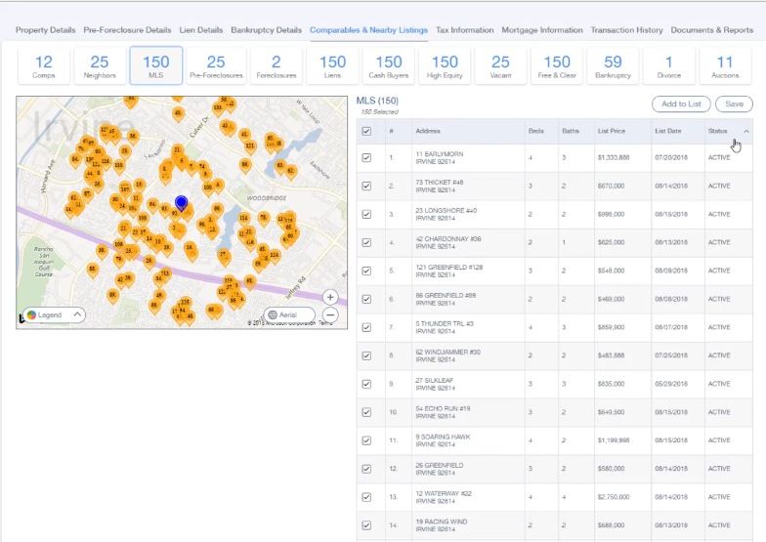Uncheck the 11 Earlymorn listing checkbox
766x542 pixels.
(x=366, y=157)
